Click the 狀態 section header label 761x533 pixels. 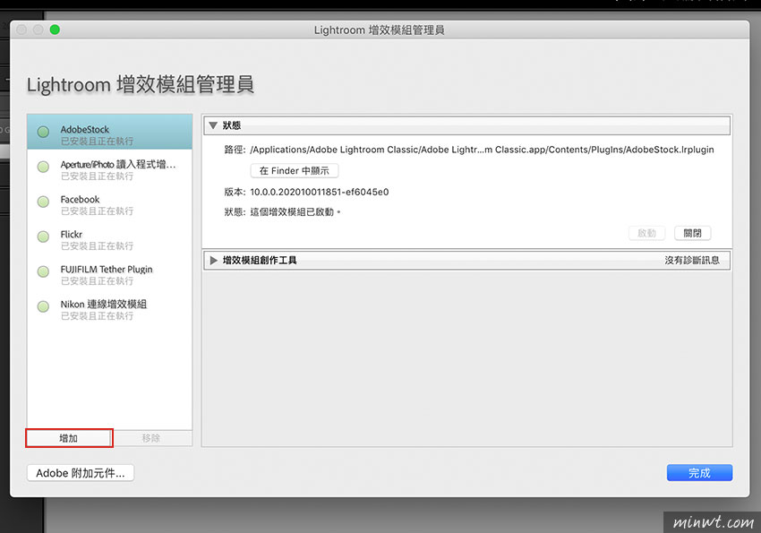(x=232, y=125)
